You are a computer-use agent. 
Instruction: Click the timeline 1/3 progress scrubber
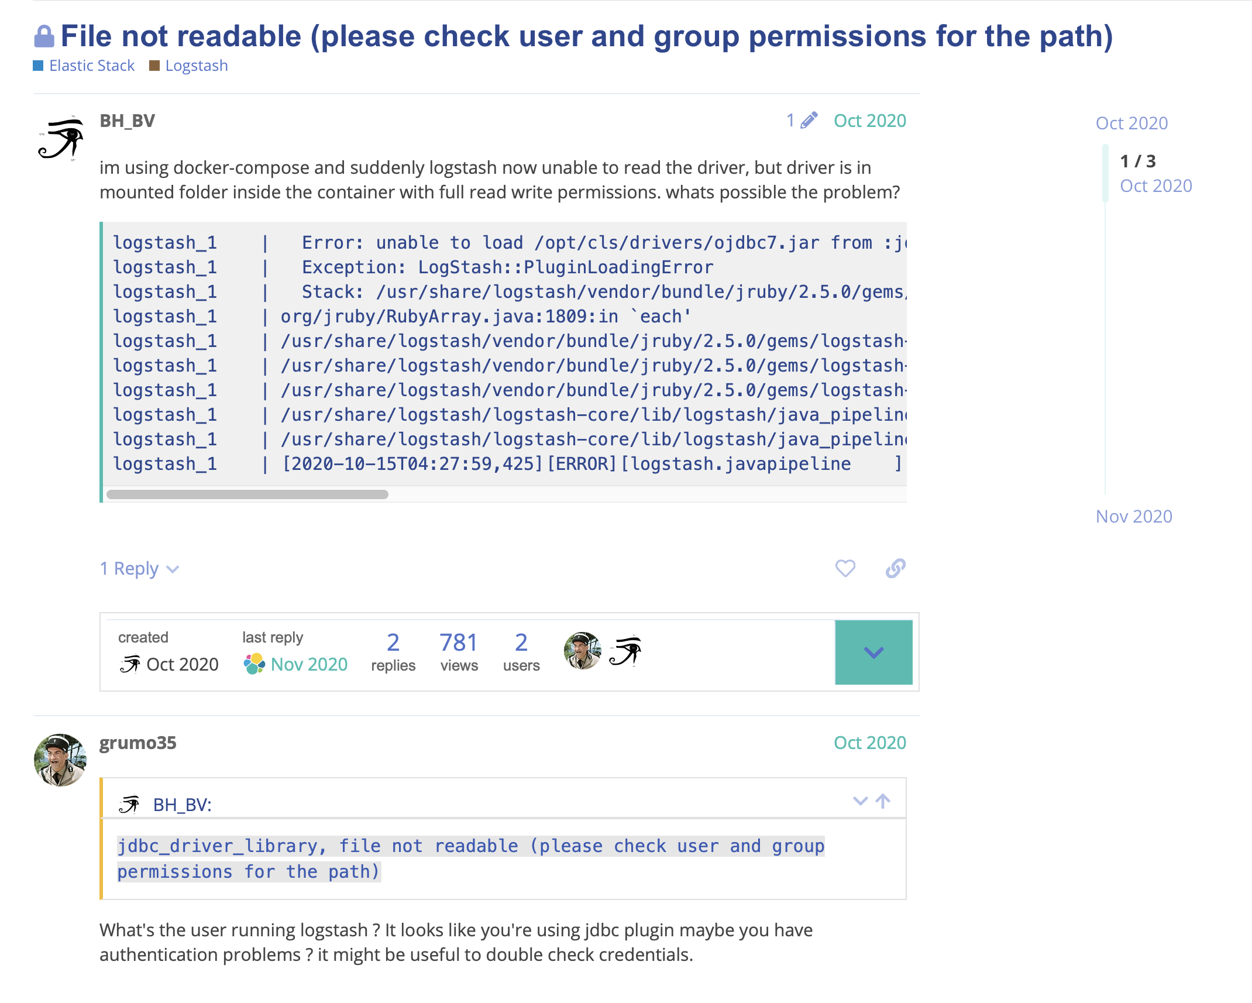pos(1137,163)
